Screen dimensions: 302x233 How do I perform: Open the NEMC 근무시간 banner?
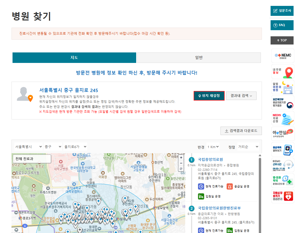coord(283,165)
